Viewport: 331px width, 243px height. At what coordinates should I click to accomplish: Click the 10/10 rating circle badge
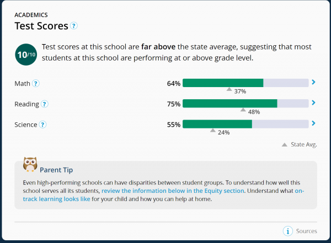tap(26, 55)
